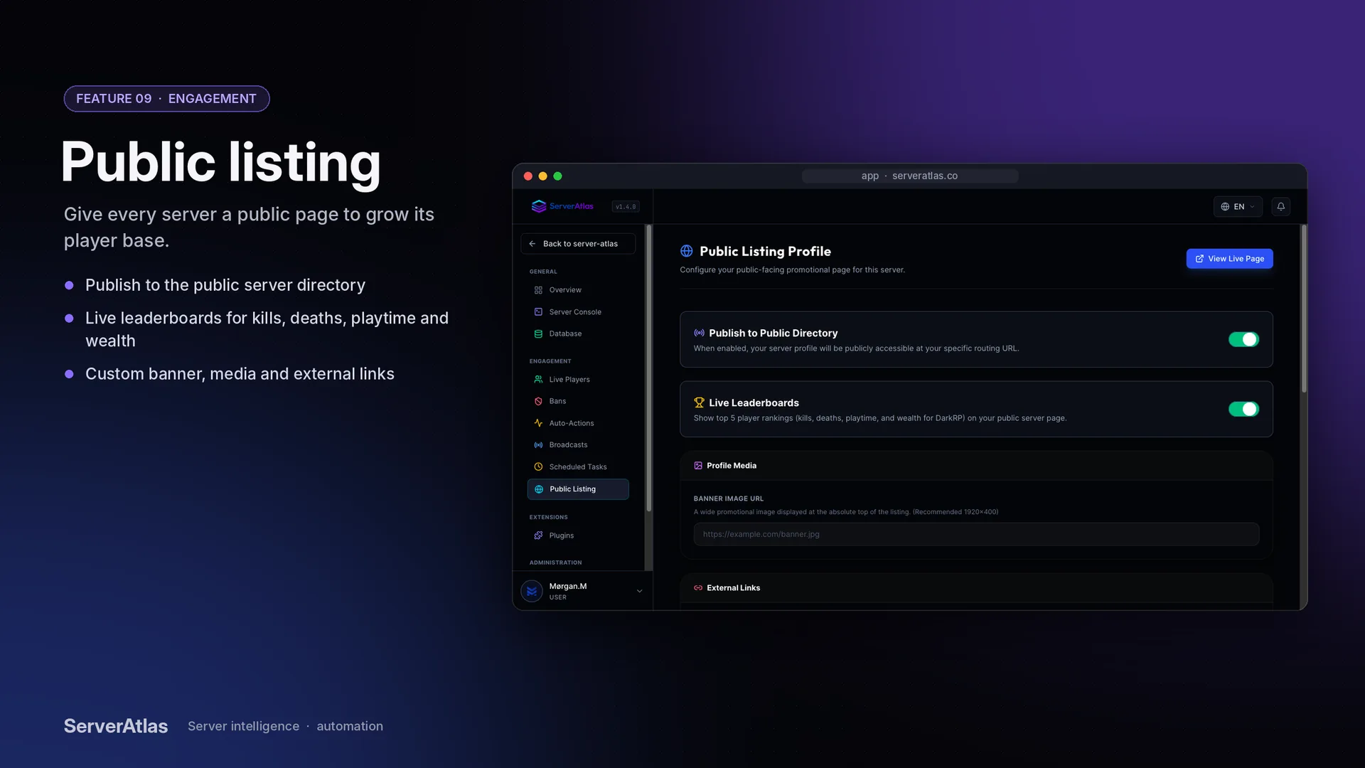Click the broadcast icon beside Publish to Public Directory
The width and height of the screenshot is (1365, 768).
(699, 333)
